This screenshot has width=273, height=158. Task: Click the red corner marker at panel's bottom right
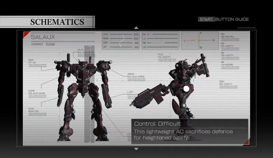(247, 142)
